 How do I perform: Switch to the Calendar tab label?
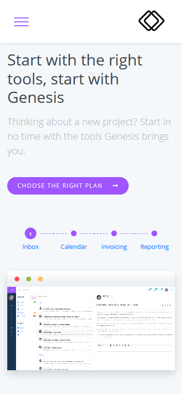(74, 247)
